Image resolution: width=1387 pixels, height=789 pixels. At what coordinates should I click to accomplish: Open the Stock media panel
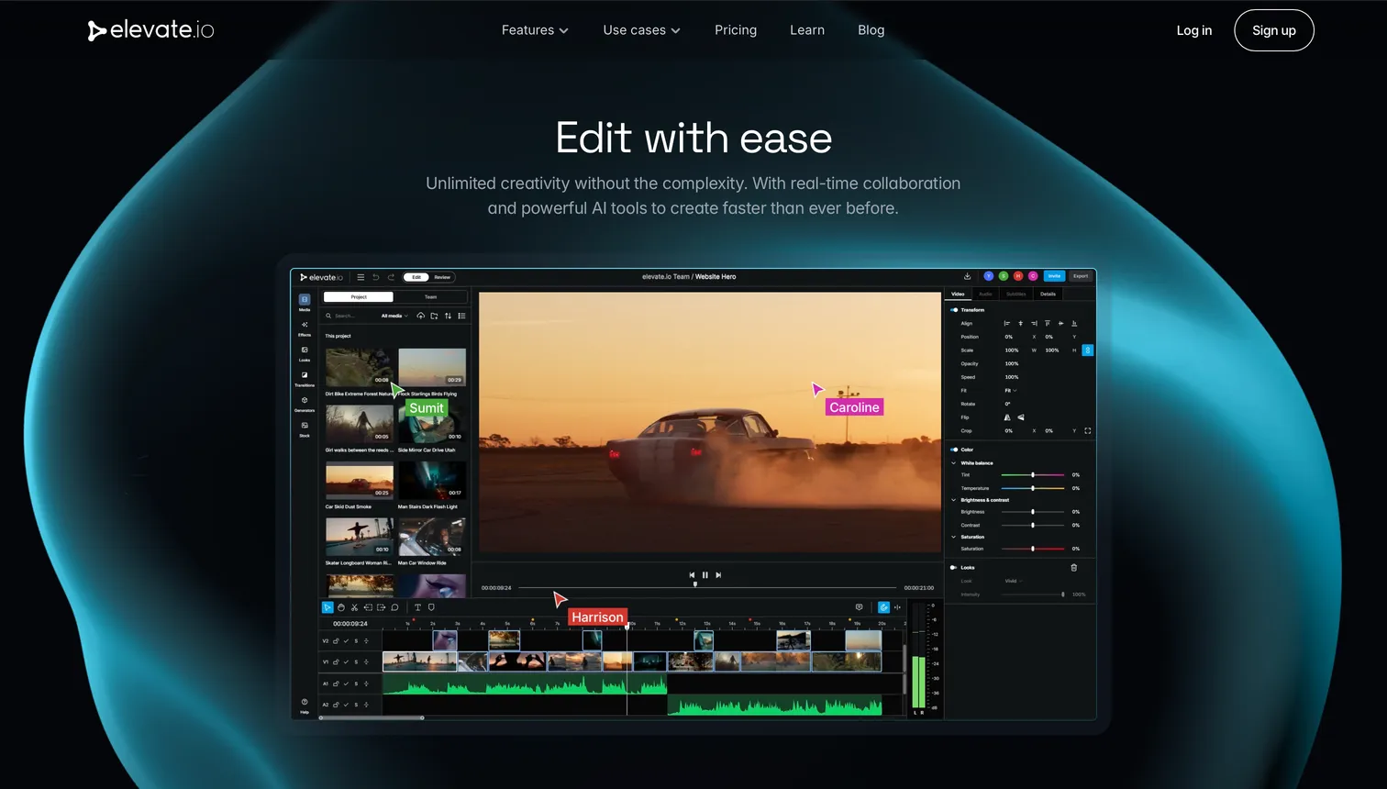pyautogui.click(x=304, y=426)
